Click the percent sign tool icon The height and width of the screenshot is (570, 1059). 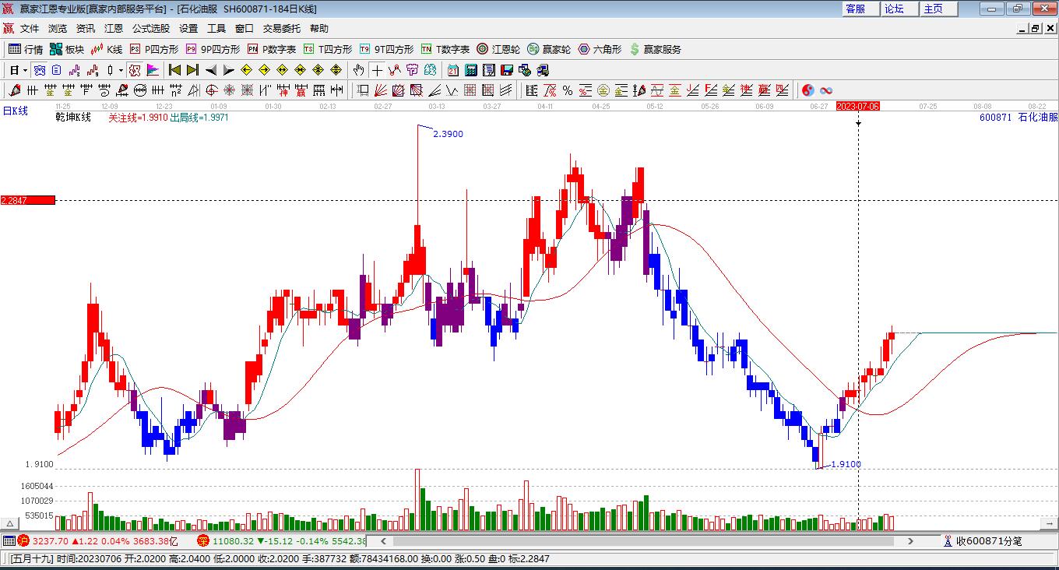click(x=568, y=90)
